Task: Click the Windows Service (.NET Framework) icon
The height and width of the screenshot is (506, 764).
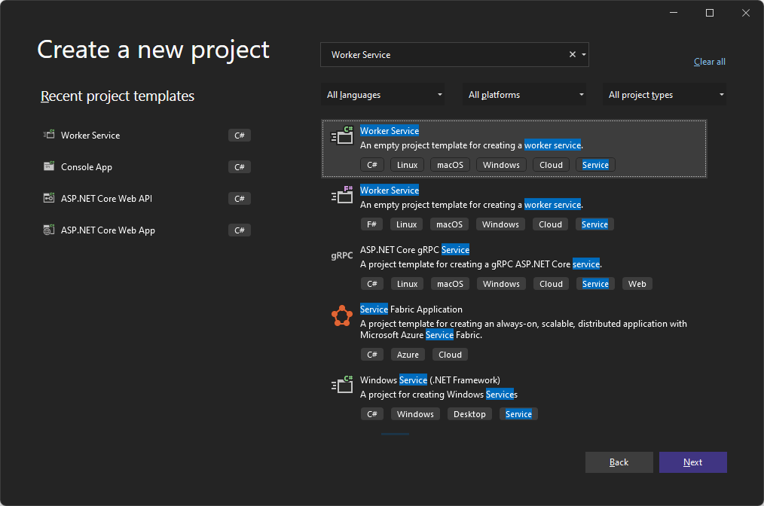Action: [342, 386]
